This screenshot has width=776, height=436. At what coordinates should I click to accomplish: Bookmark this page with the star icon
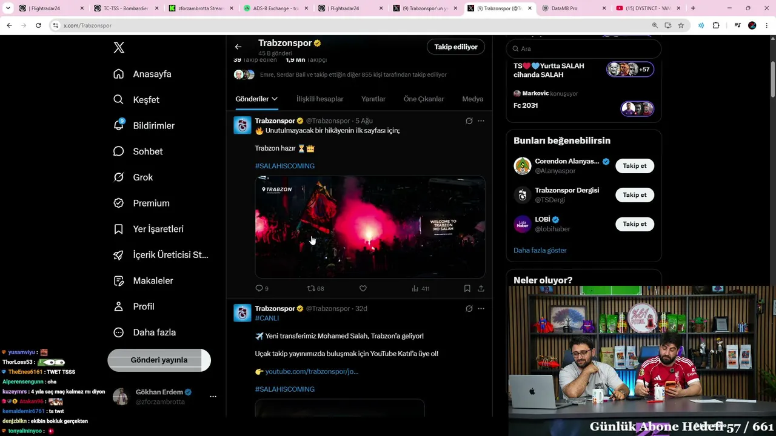(x=681, y=25)
